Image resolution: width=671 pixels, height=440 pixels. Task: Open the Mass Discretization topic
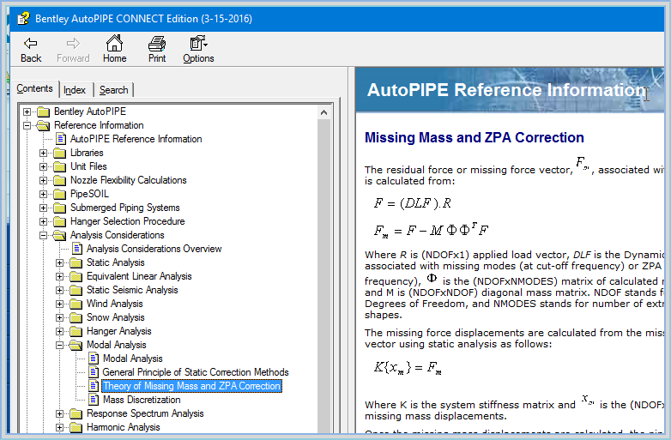tap(142, 400)
